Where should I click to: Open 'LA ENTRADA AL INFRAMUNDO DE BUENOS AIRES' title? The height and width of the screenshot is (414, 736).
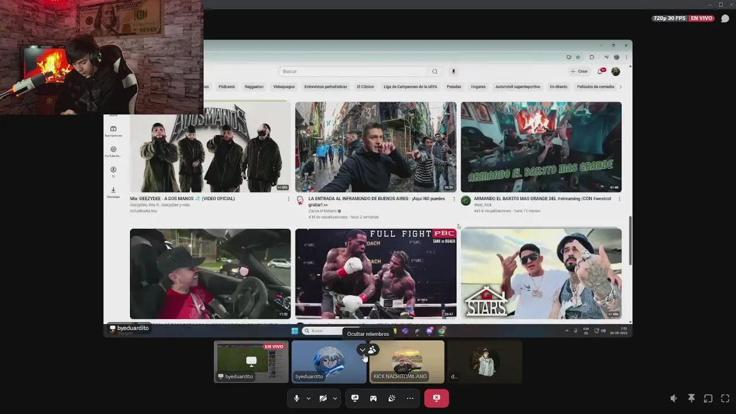coord(377,201)
